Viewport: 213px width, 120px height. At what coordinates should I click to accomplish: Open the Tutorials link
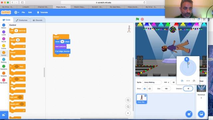[42, 12]
